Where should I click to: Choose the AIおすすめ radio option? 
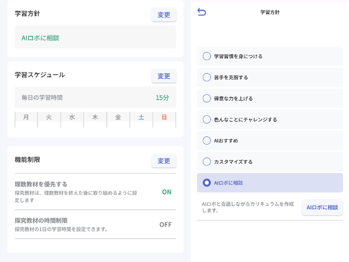[270, 141]
